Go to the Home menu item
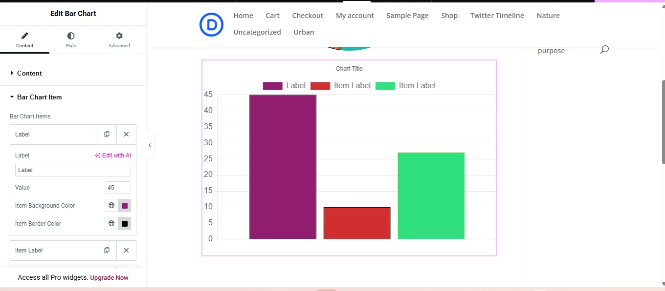Screen dimensions: 665x291 (x=243, y=16)
